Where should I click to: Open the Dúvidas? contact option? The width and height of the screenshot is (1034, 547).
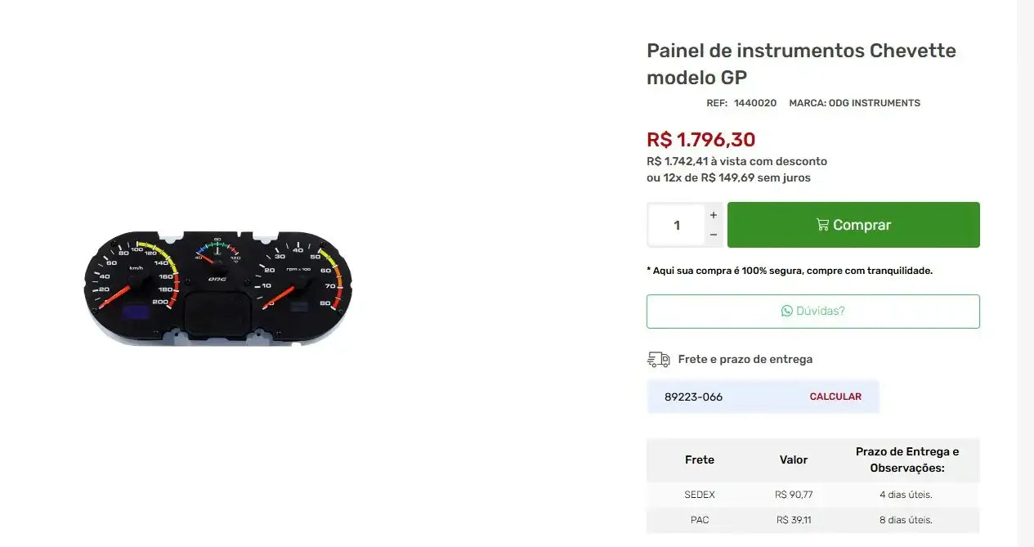click(x=813, y=311)
